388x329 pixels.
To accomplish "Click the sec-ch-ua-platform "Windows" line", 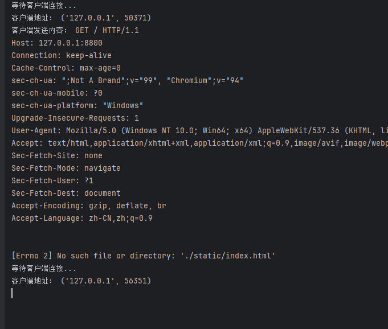I will click(77, 105).
